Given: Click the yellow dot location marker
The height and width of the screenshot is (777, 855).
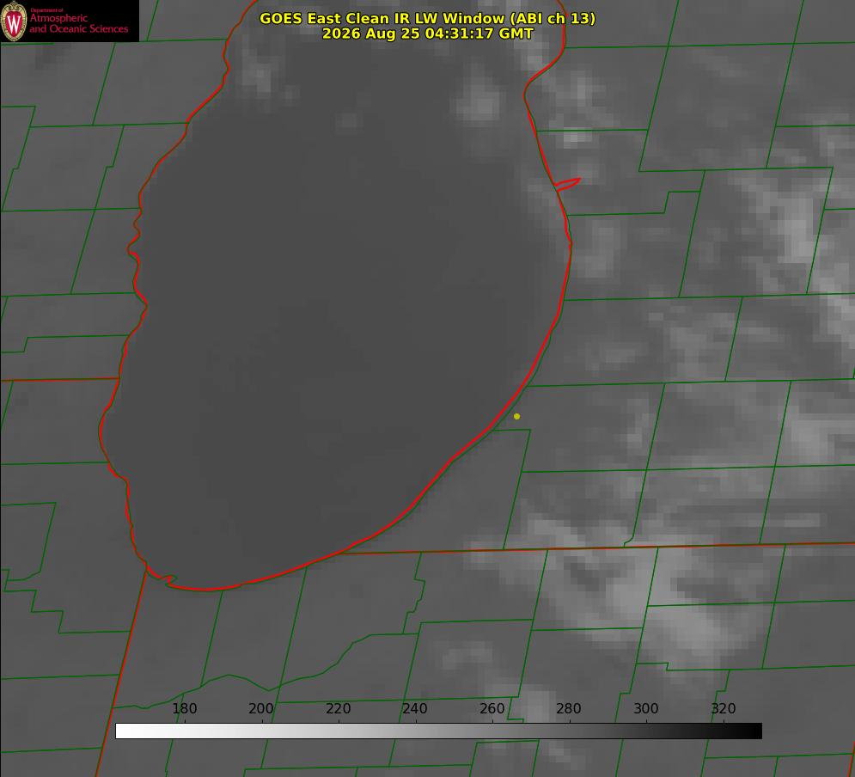Looking at the screenshot, I should tap(517, 416).
